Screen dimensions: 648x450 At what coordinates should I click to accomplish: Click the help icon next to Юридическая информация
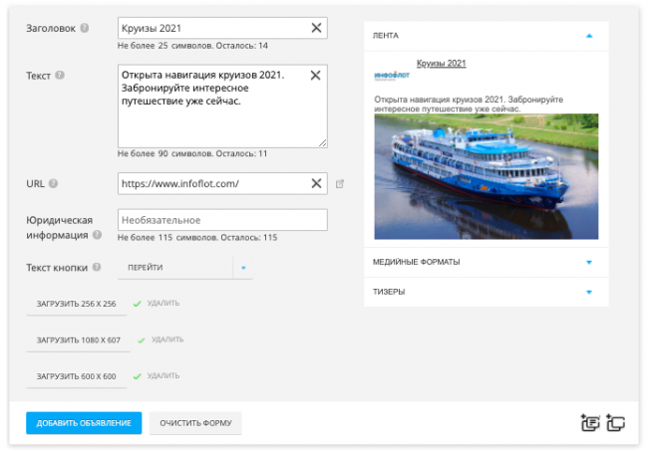pos(98,235)
